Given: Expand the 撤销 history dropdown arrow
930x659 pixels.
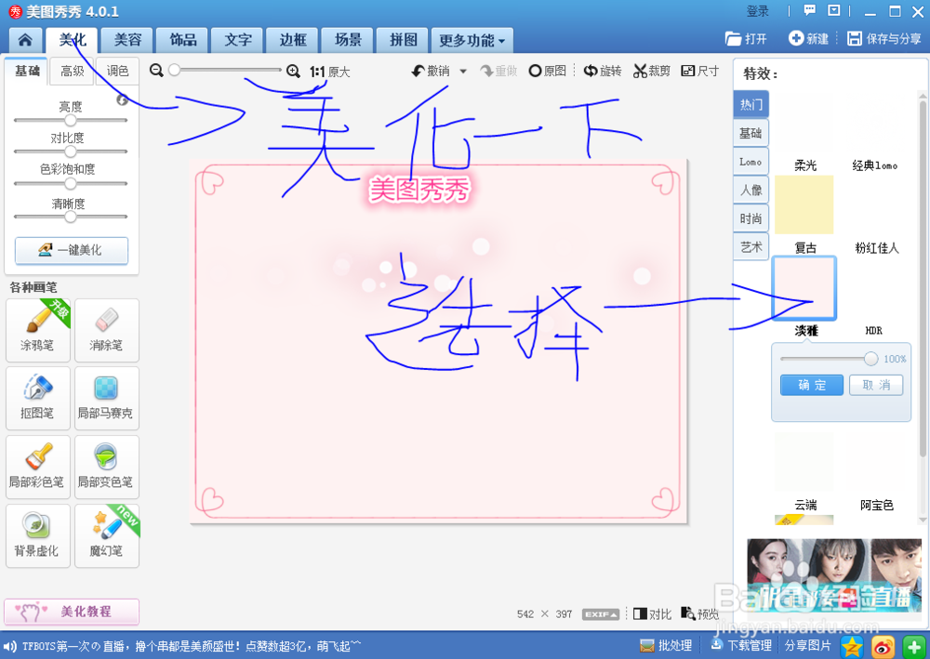Looking at the screenshot, I should pyautogui.click(x=463, y=72).
